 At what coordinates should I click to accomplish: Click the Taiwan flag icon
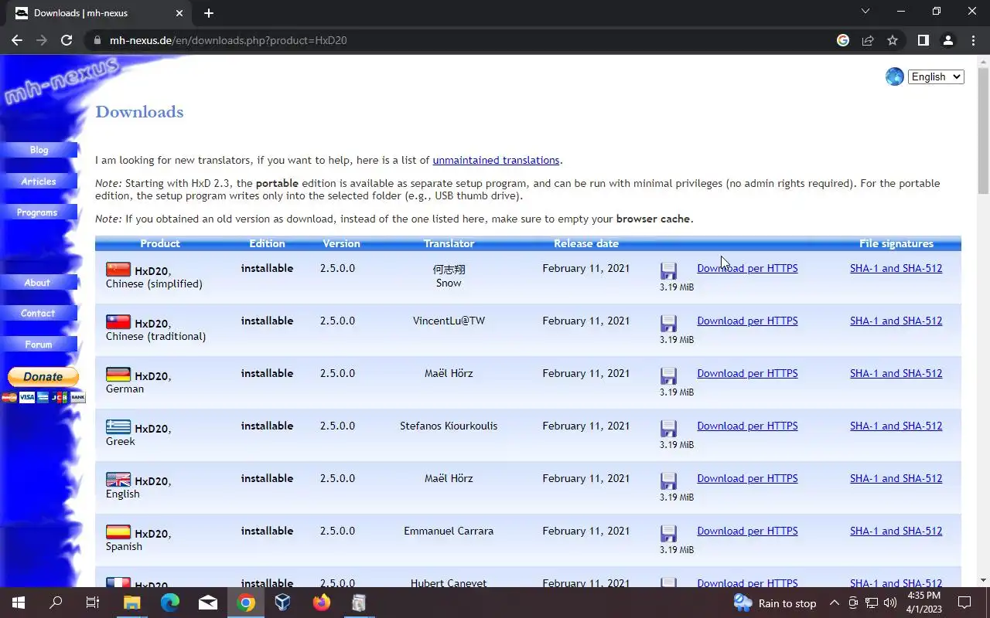coord(118,321)
